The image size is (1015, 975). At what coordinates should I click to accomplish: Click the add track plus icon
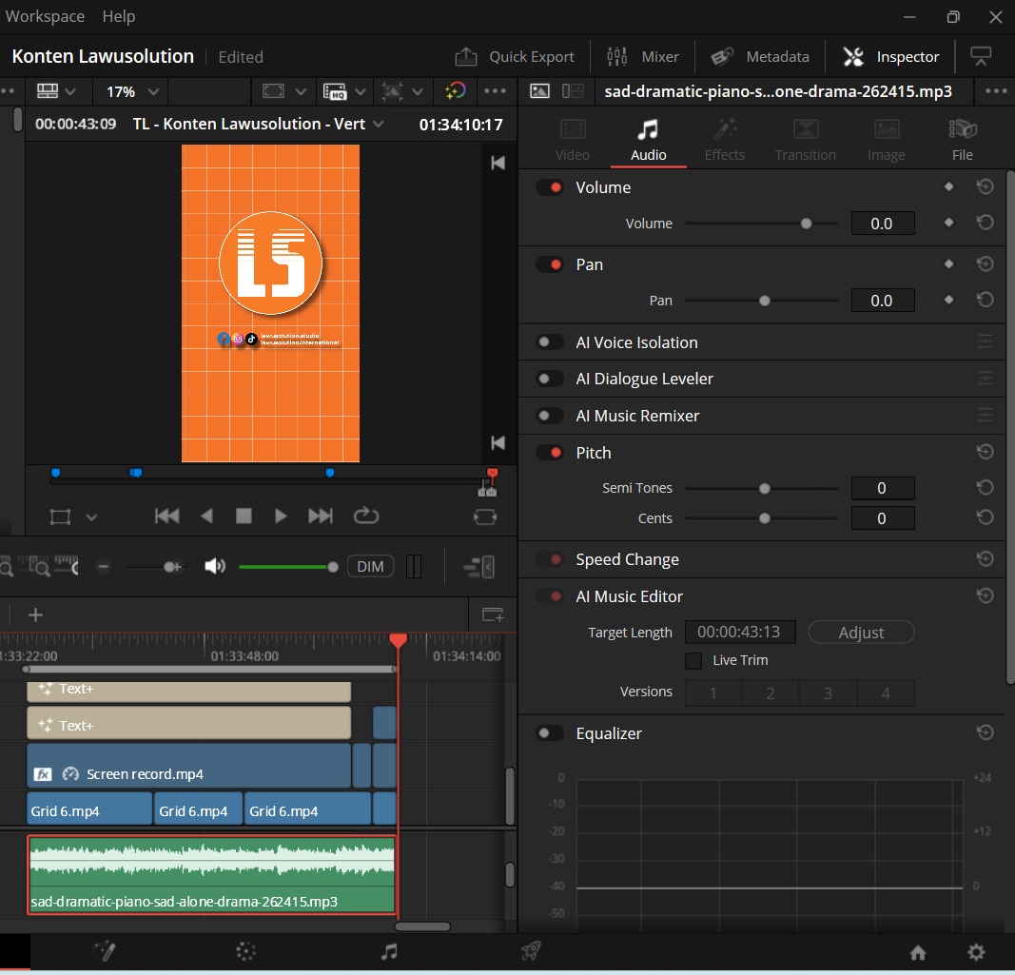pos(35,615)
